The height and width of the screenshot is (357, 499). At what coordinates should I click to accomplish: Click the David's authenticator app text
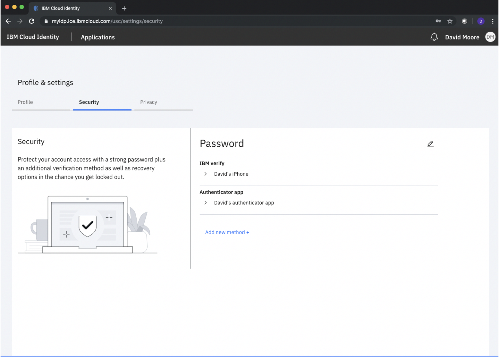coord(244,203)
